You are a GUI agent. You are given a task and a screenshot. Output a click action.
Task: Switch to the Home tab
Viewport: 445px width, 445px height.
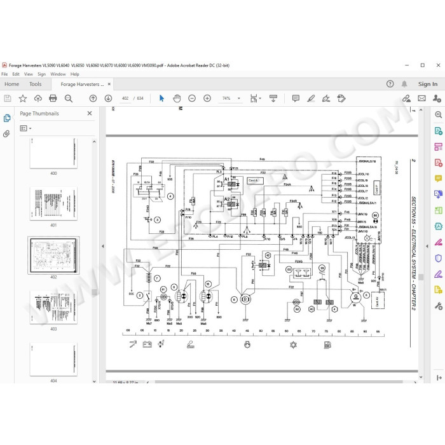(11, 84)
